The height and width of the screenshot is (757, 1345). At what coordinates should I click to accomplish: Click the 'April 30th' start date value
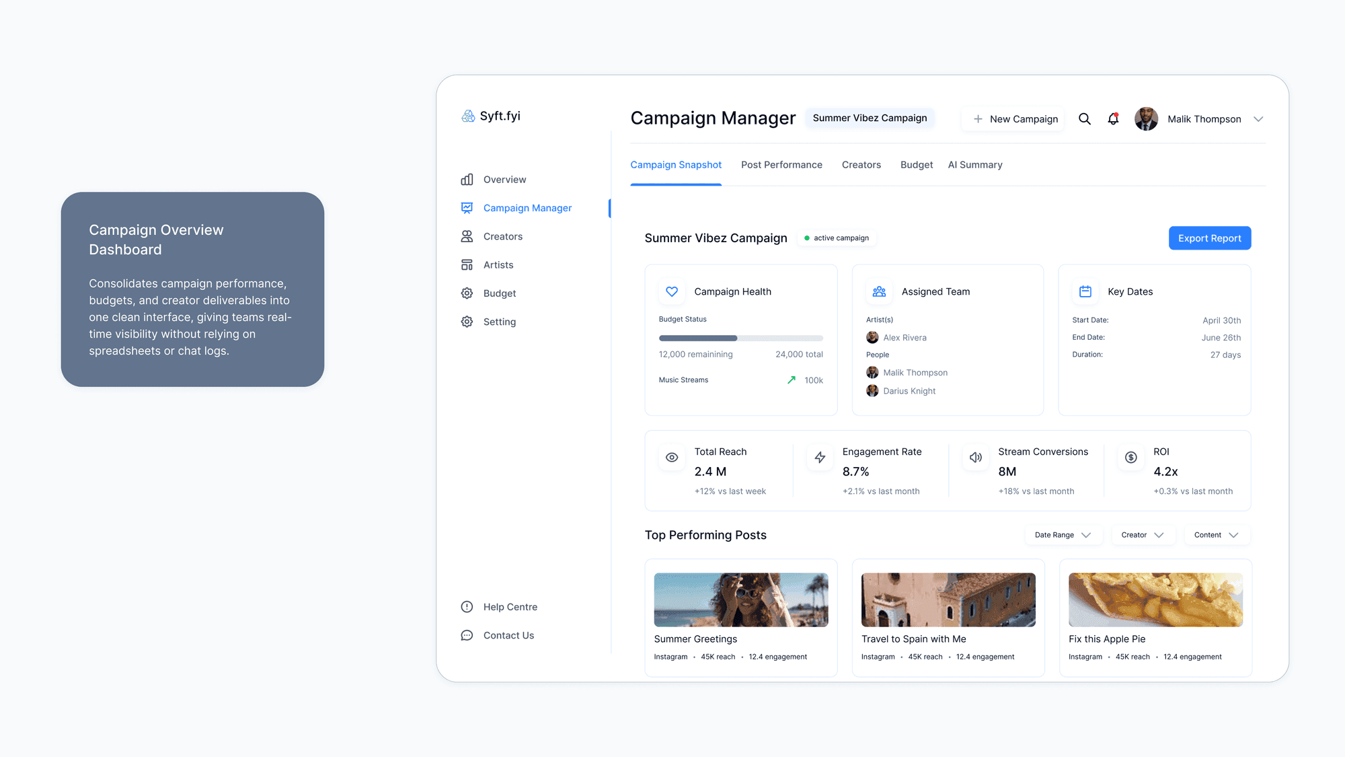coord(1221,320)
